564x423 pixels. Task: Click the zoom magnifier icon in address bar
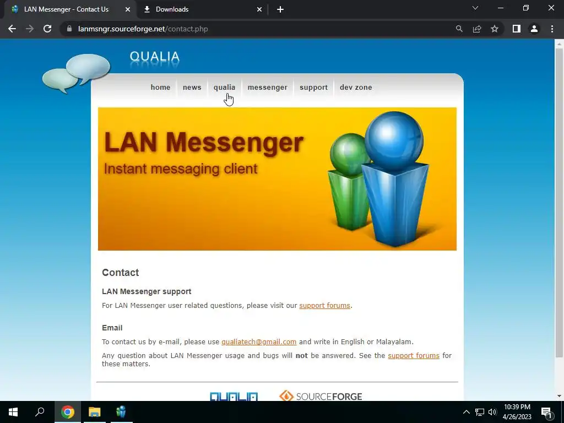(459, 29)
